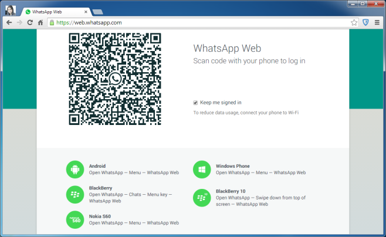This screenshot has height=237, width=386.
Task: Click the WhatsApp logo inside the QR code
Action: (115, 79)
